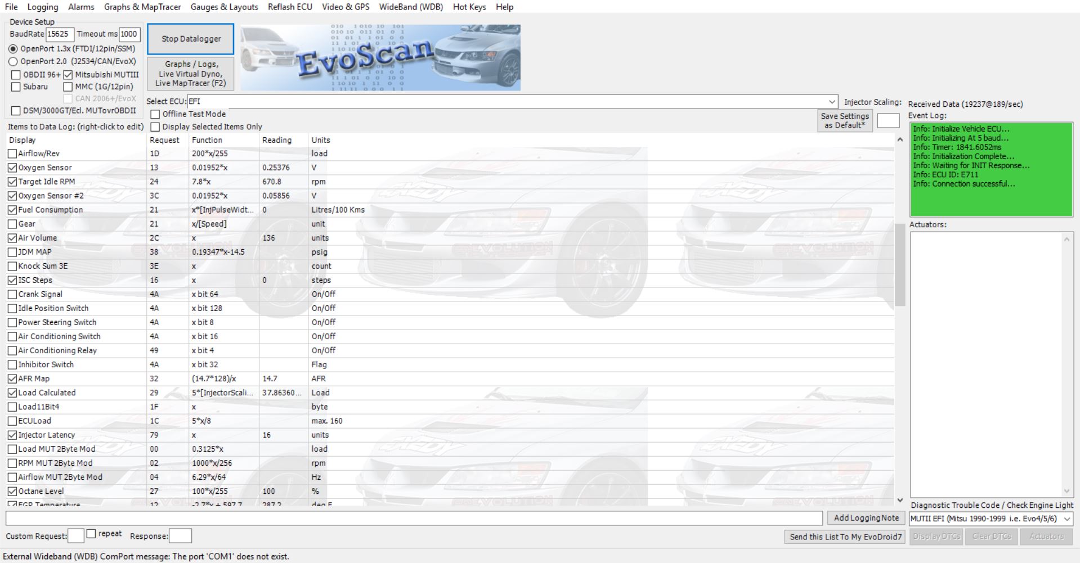Click the Injector Scaling input field

pos(888,120)
